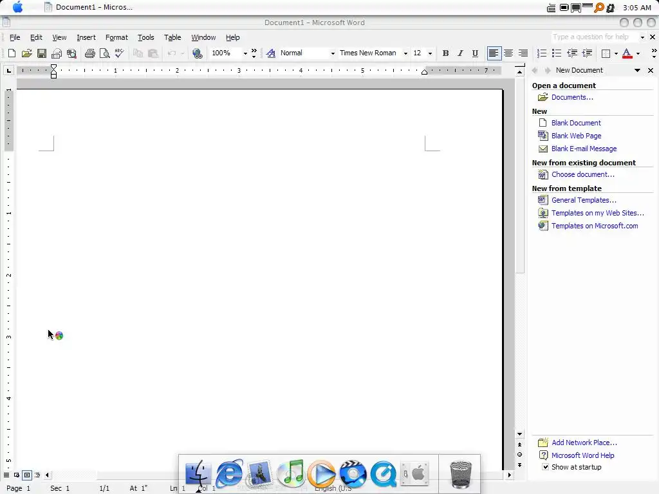Open Internet Explorer from the dock
Viewport: 659px width, 494px height.
229,473
